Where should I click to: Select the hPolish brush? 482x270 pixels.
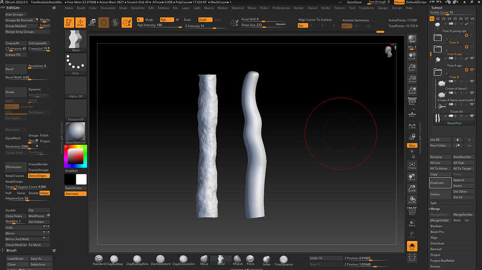point(237,260)
